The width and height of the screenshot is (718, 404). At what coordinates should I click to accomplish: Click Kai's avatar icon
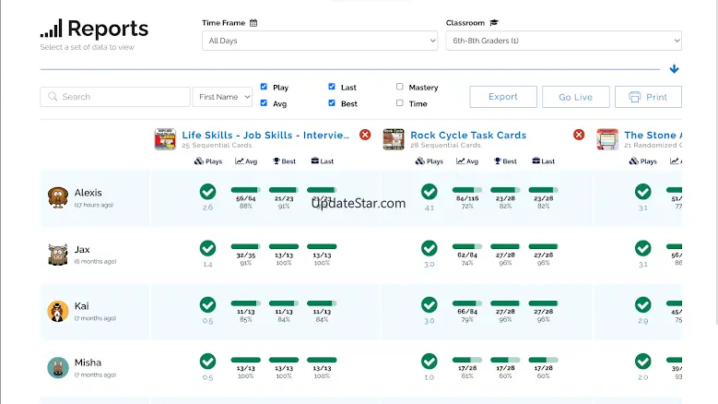58,311
